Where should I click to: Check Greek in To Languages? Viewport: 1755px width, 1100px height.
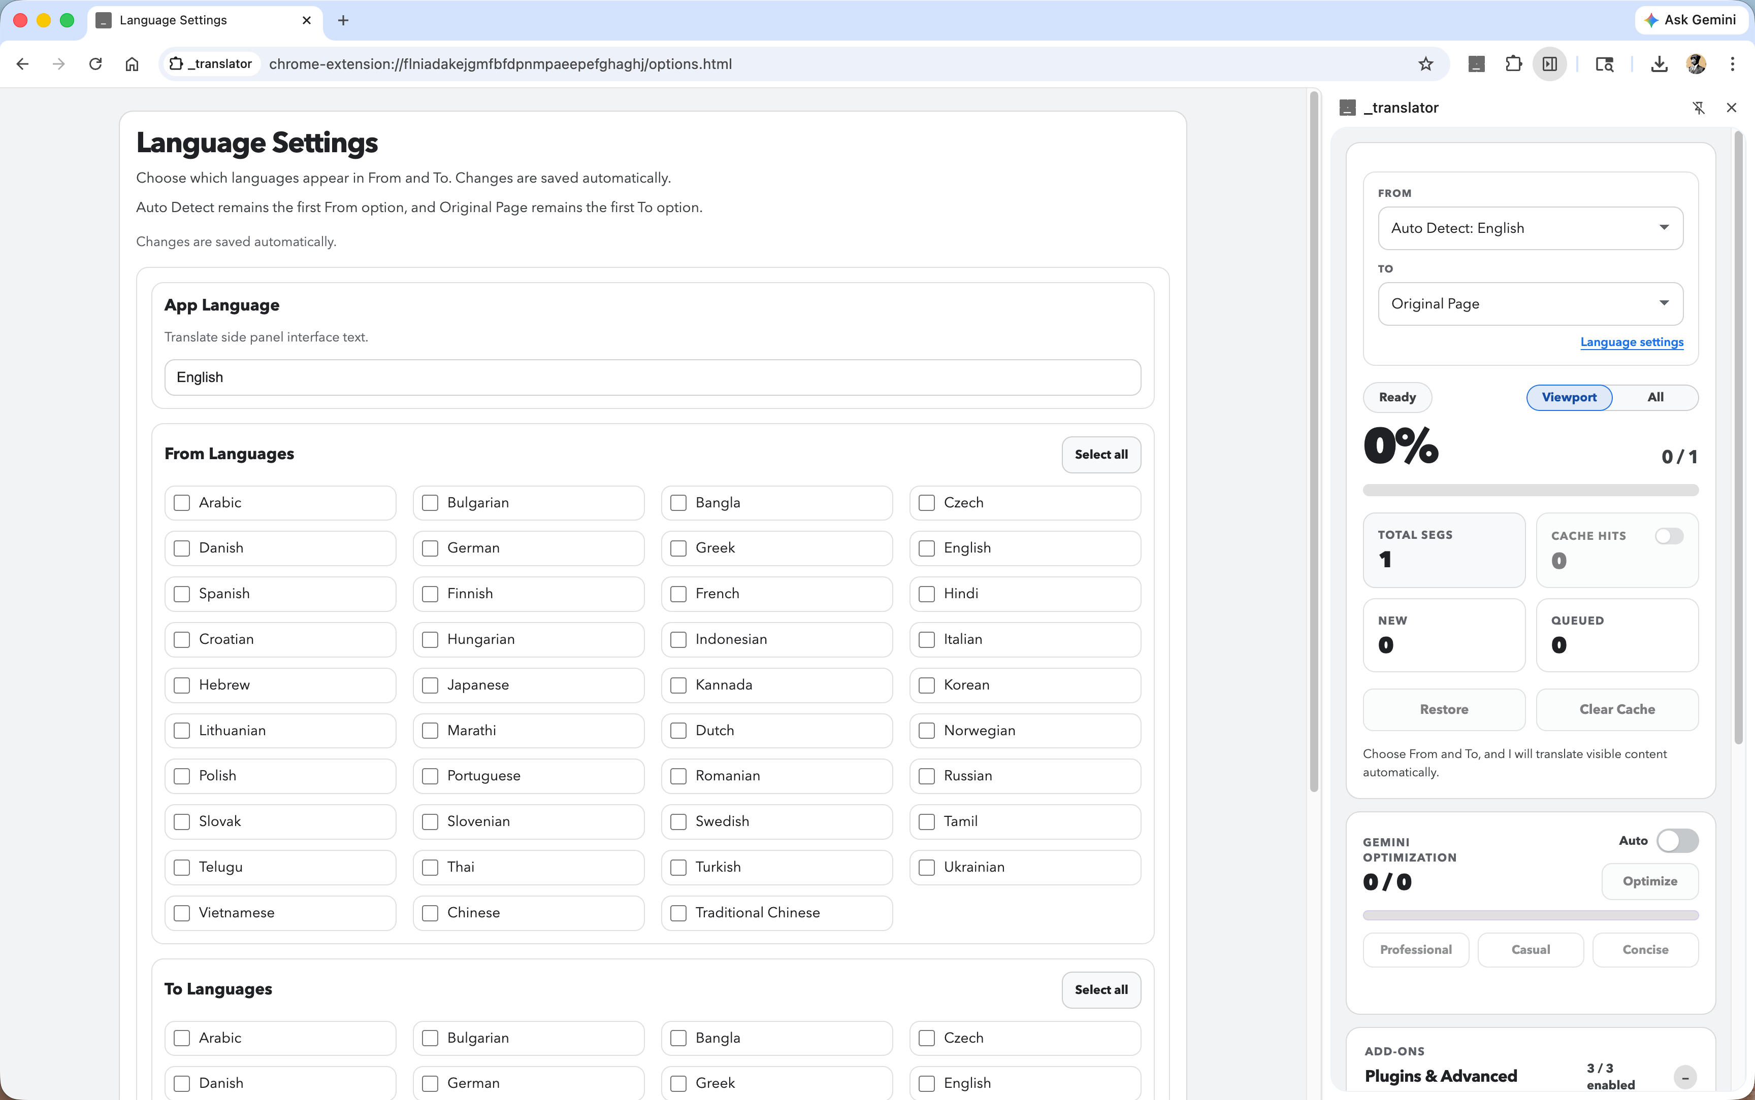point(678,1083)
